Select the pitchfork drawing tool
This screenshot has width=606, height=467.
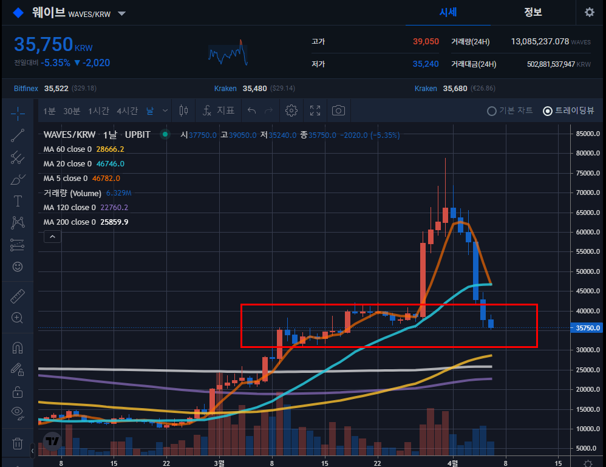coord(18,157)
